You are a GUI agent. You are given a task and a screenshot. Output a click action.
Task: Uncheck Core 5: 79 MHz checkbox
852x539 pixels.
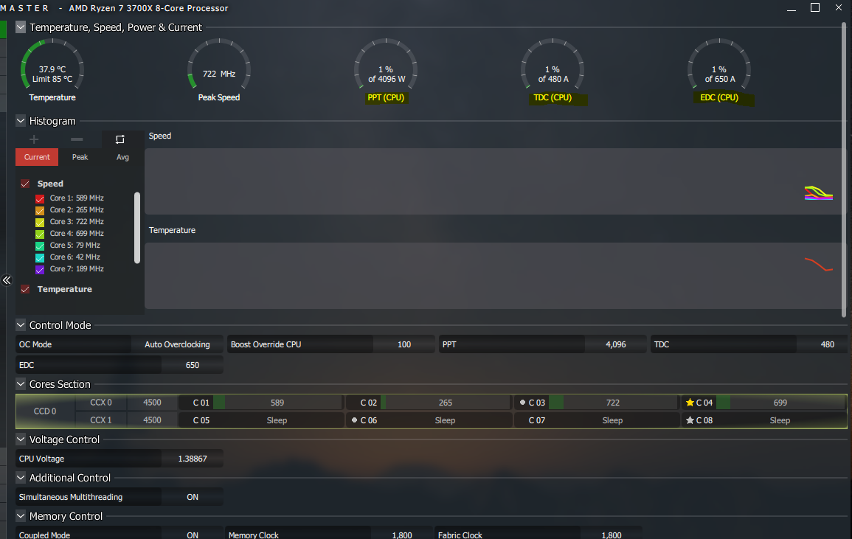coord(40,246)
